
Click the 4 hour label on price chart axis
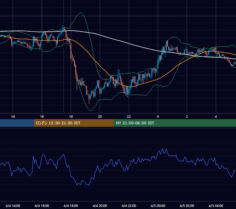coord(216,117)
